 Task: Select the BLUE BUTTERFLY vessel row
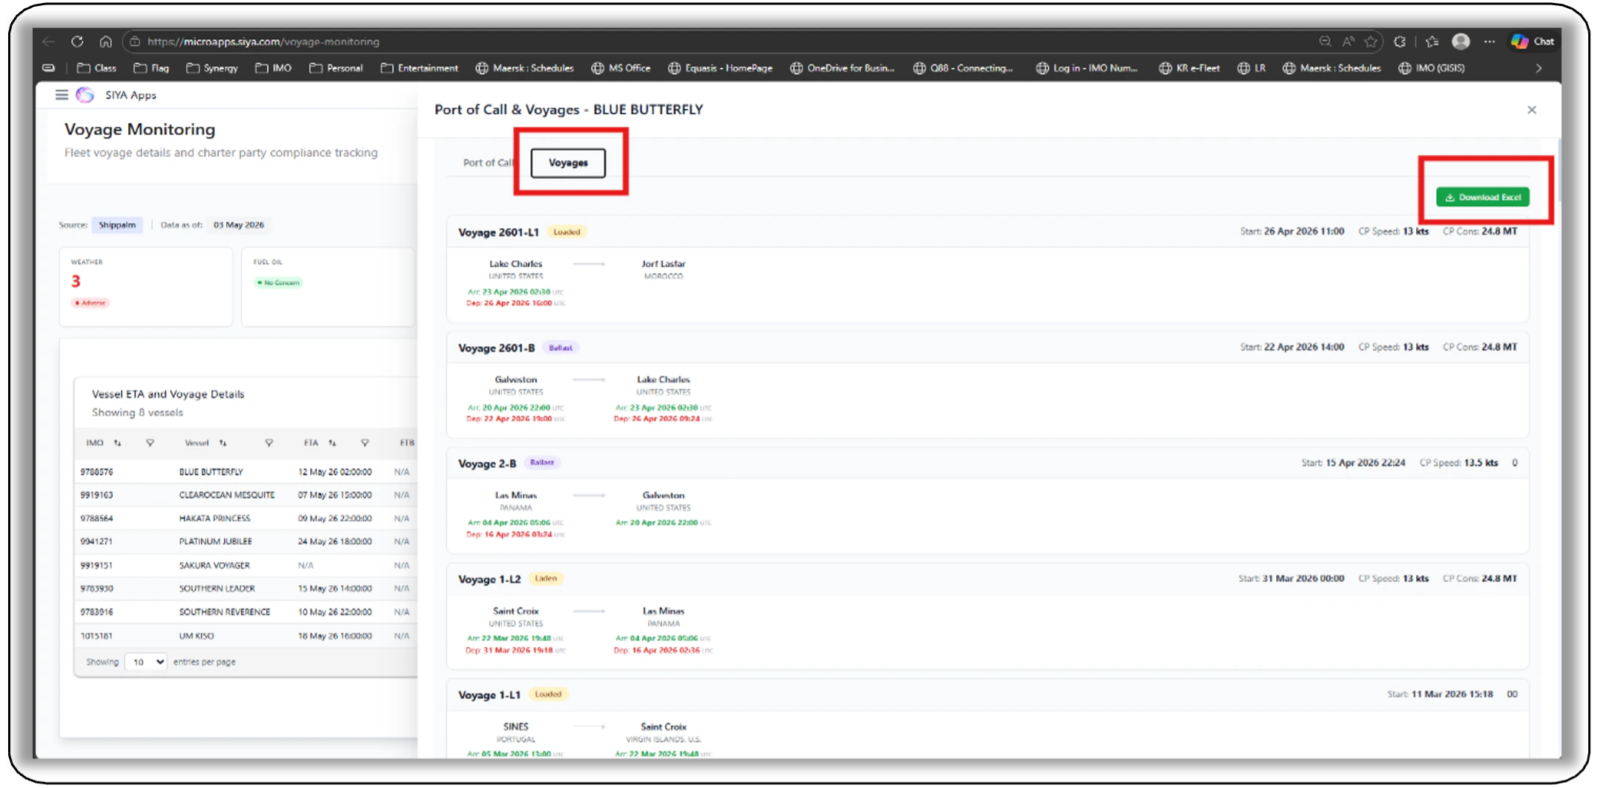[246, 471]
